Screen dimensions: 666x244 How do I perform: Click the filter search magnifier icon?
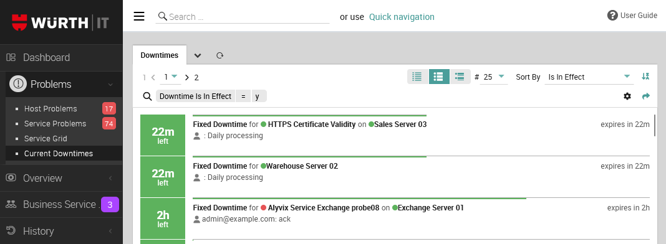[147, 96]
